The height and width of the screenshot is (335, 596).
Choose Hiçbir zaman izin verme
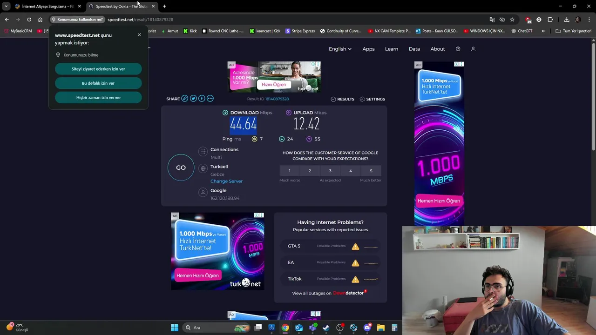[98, 98]
